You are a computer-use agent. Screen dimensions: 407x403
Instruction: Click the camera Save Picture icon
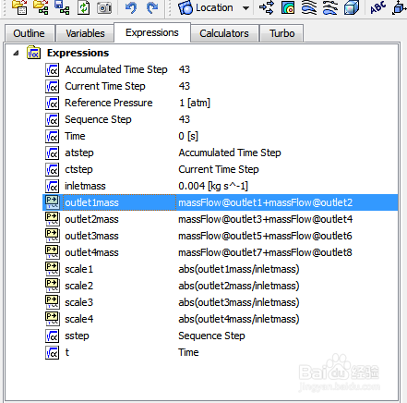pos(104,7)
